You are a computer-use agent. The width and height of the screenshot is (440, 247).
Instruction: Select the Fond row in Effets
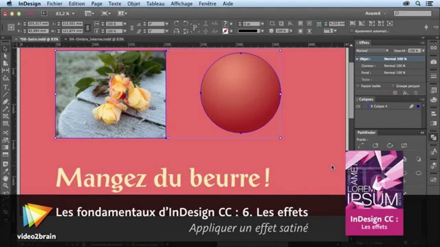click(x=390, y=73)
